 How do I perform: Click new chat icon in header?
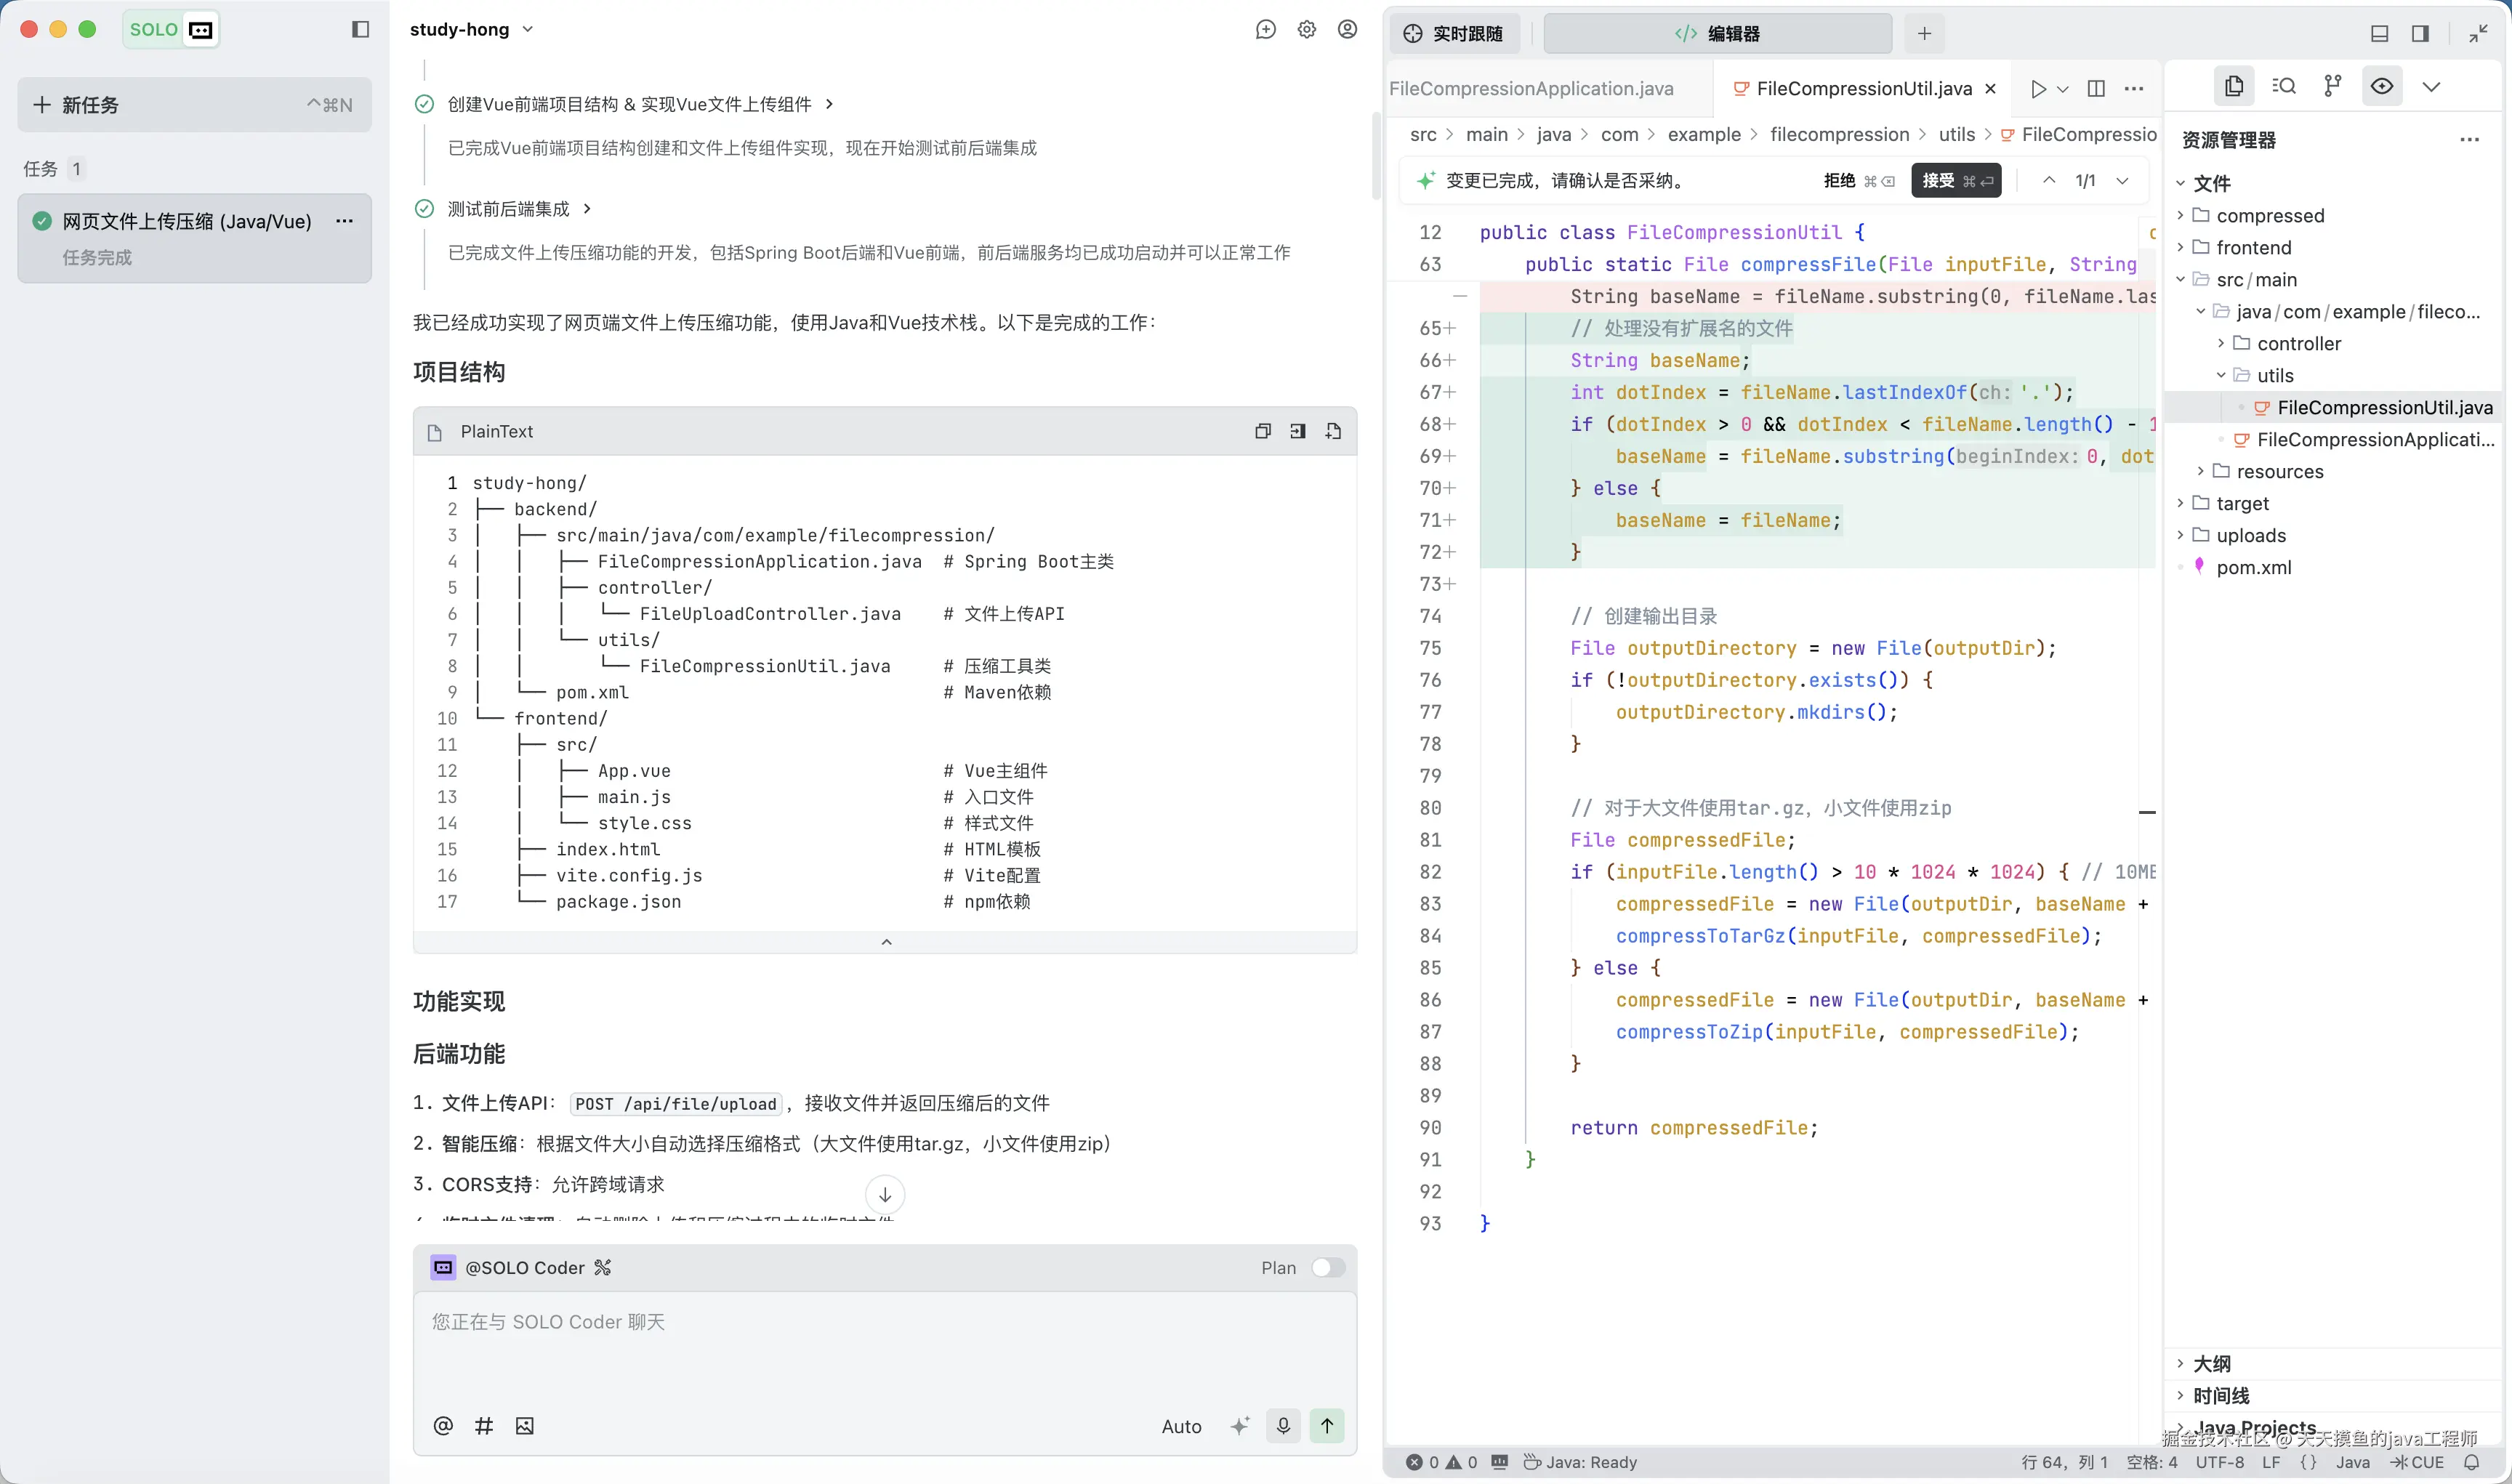click(1265, 30)
